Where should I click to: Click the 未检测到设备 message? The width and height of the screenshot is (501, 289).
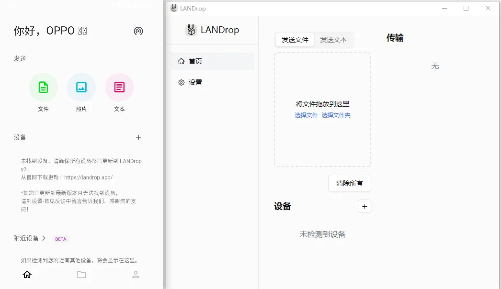(x=322, y=234)
